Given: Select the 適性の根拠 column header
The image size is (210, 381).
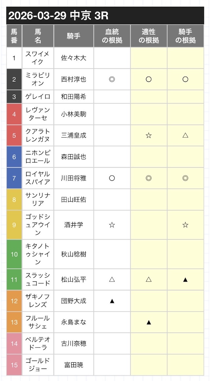Looking at the screenshot, I should [x=149, y=36].
